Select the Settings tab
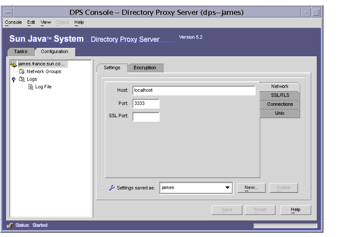Image resolution: width=349 pixels, height=237 pixels. coord(112,68)
